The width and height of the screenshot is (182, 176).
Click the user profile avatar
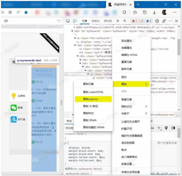click(x=164, y=12)
